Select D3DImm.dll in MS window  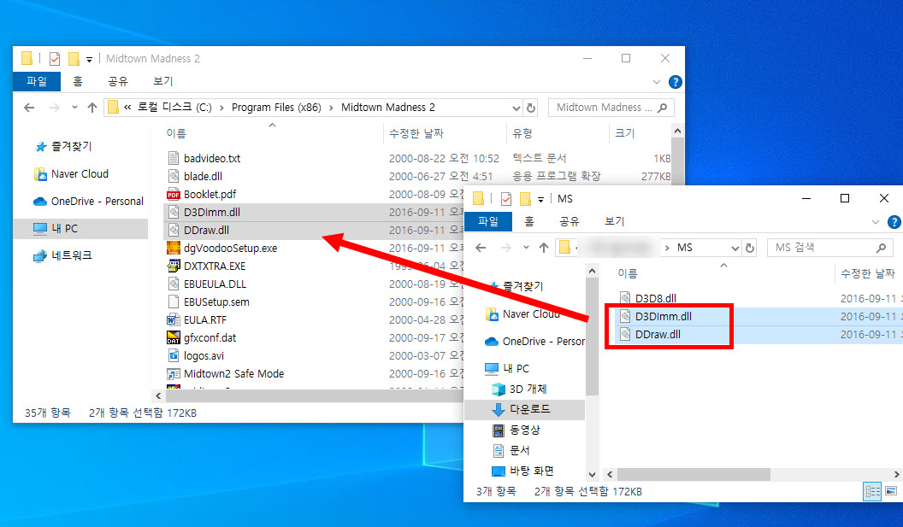click(x=663, y=316)
